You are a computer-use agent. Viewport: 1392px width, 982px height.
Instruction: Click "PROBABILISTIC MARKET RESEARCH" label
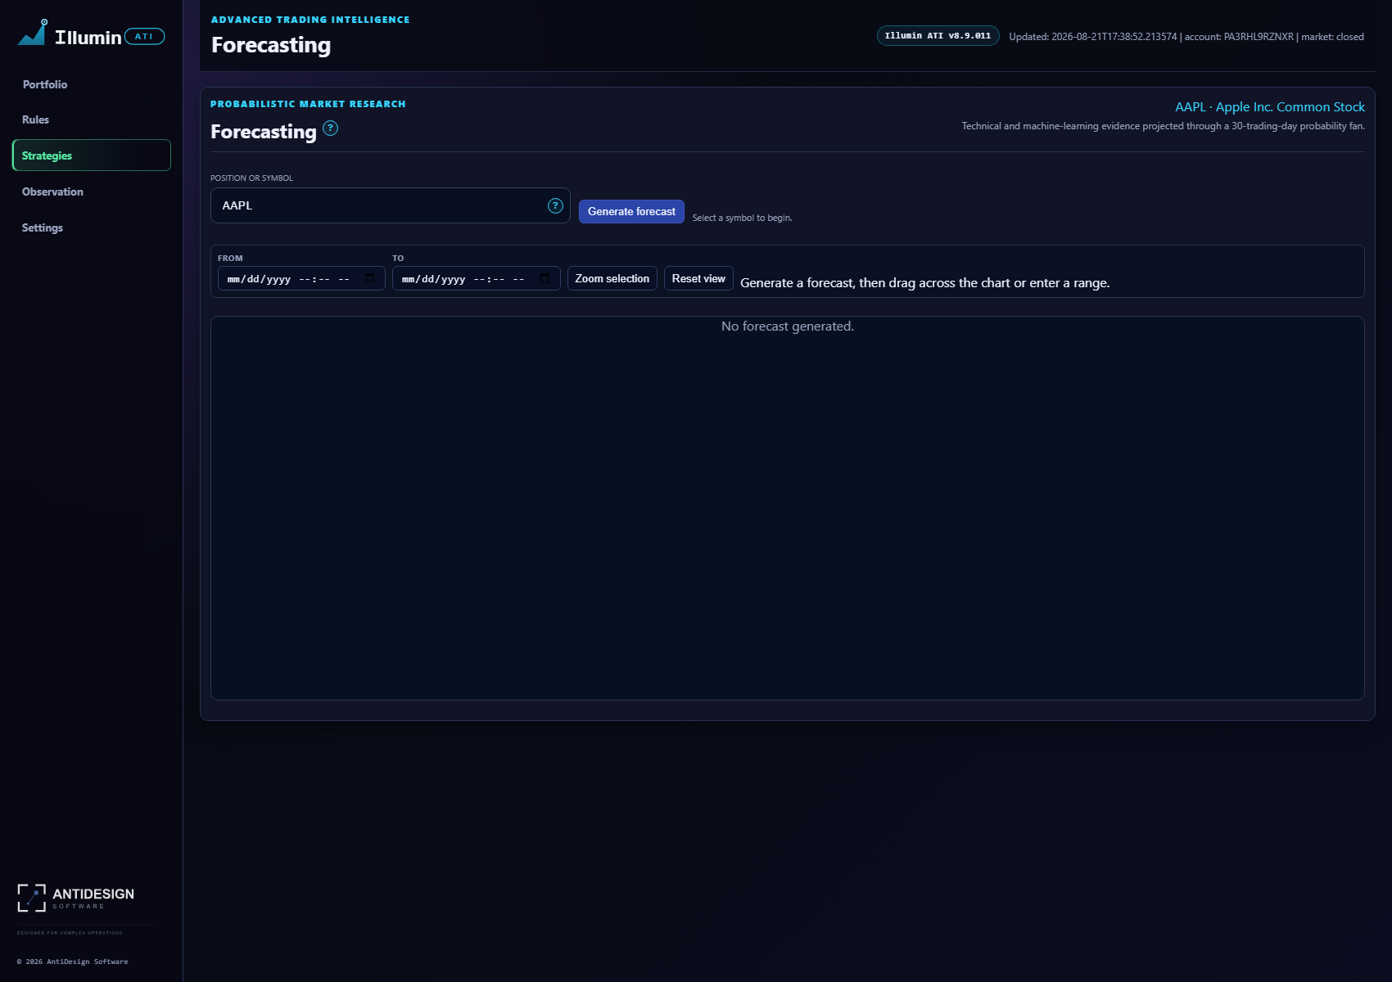point(308,104)
